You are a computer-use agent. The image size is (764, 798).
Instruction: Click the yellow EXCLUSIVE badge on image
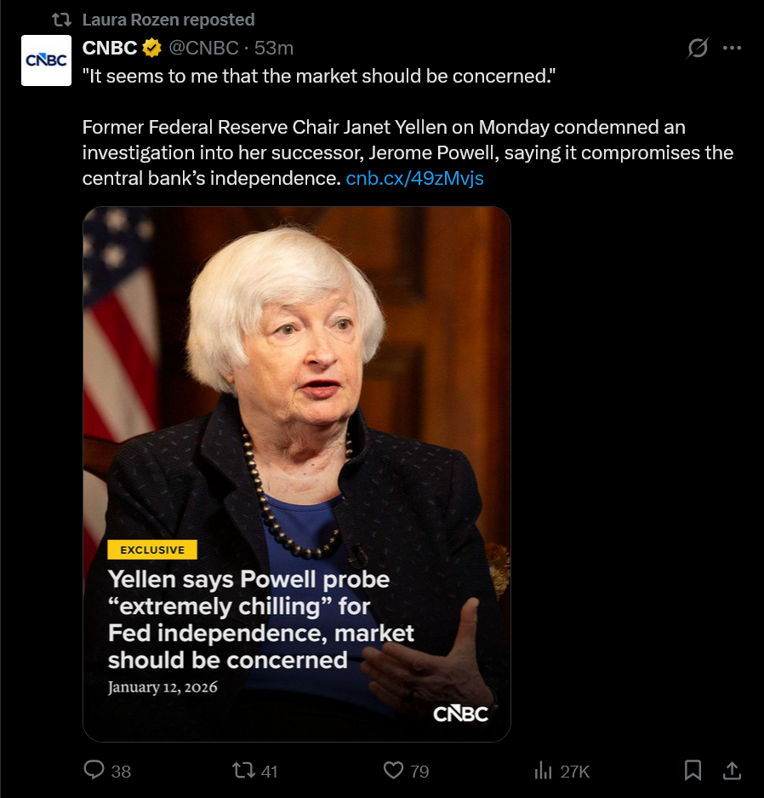tap(152, 549)
